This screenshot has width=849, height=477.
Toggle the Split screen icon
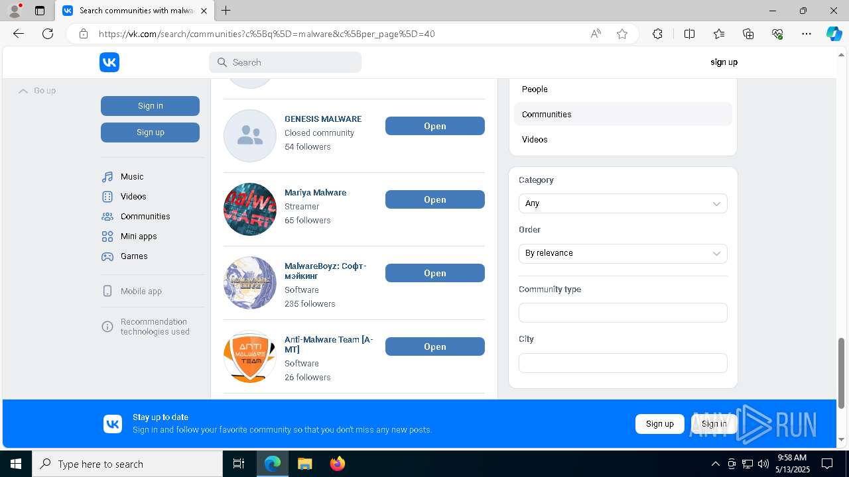click(689, 34)
